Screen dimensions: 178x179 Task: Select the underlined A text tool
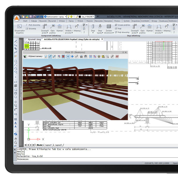point(15,123)
